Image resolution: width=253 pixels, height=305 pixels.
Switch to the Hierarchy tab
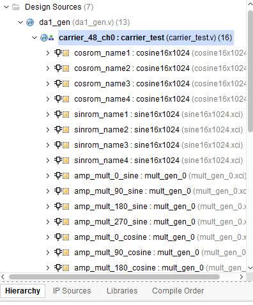pos(22,291)
